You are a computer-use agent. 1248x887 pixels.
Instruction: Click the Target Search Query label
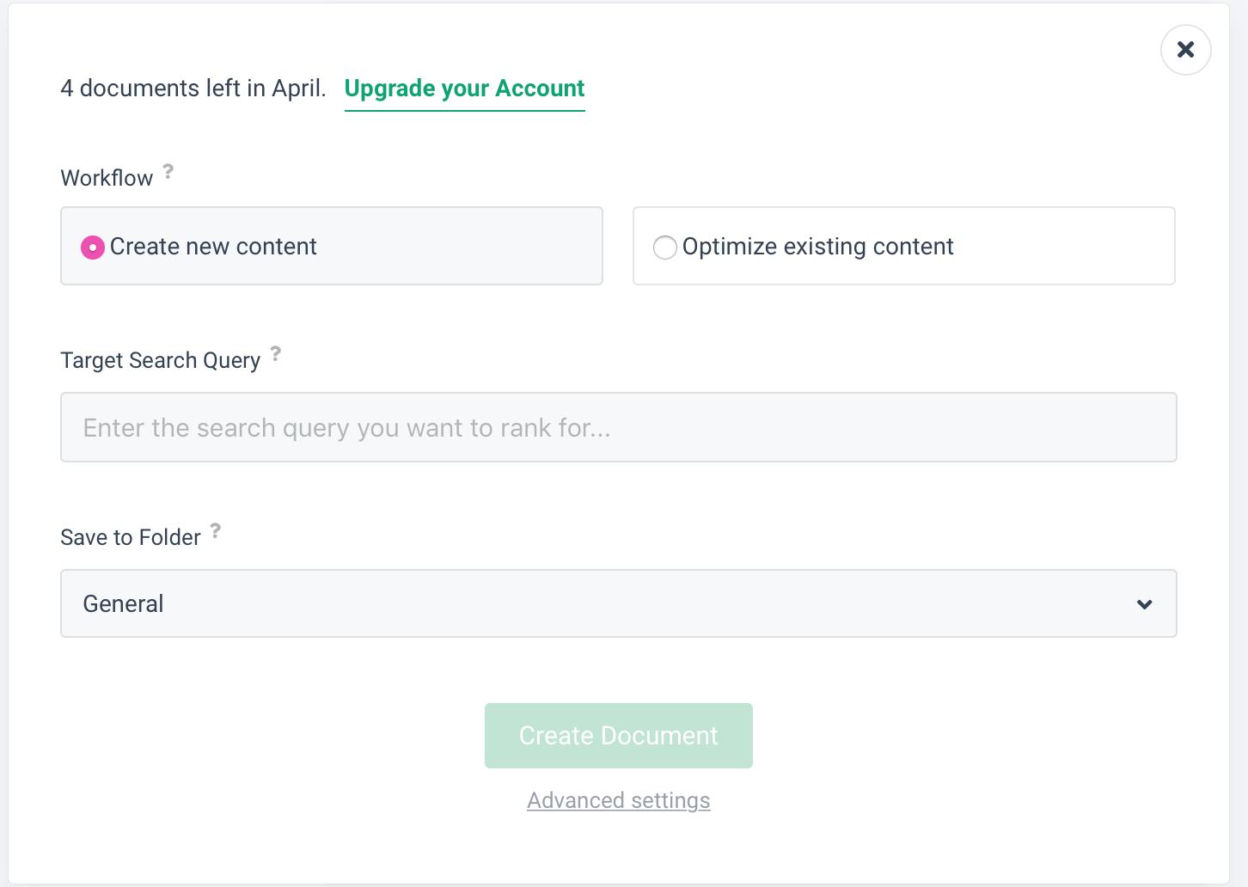pos(160,360)
